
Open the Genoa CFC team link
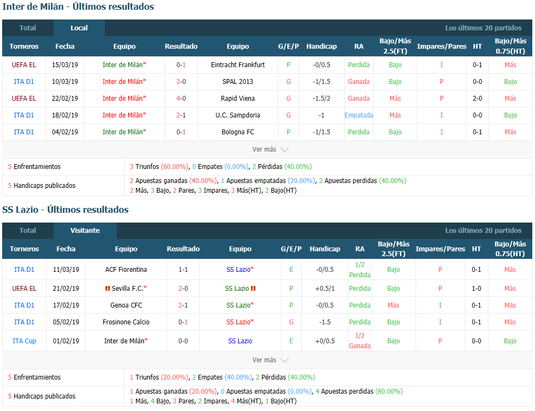pos(126,305)
